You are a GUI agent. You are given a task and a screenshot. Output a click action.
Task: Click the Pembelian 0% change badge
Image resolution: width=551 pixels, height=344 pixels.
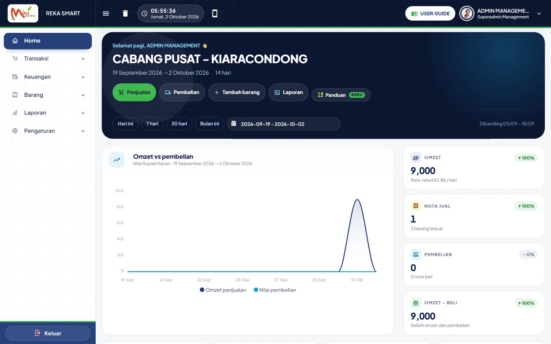coord(528,255)
